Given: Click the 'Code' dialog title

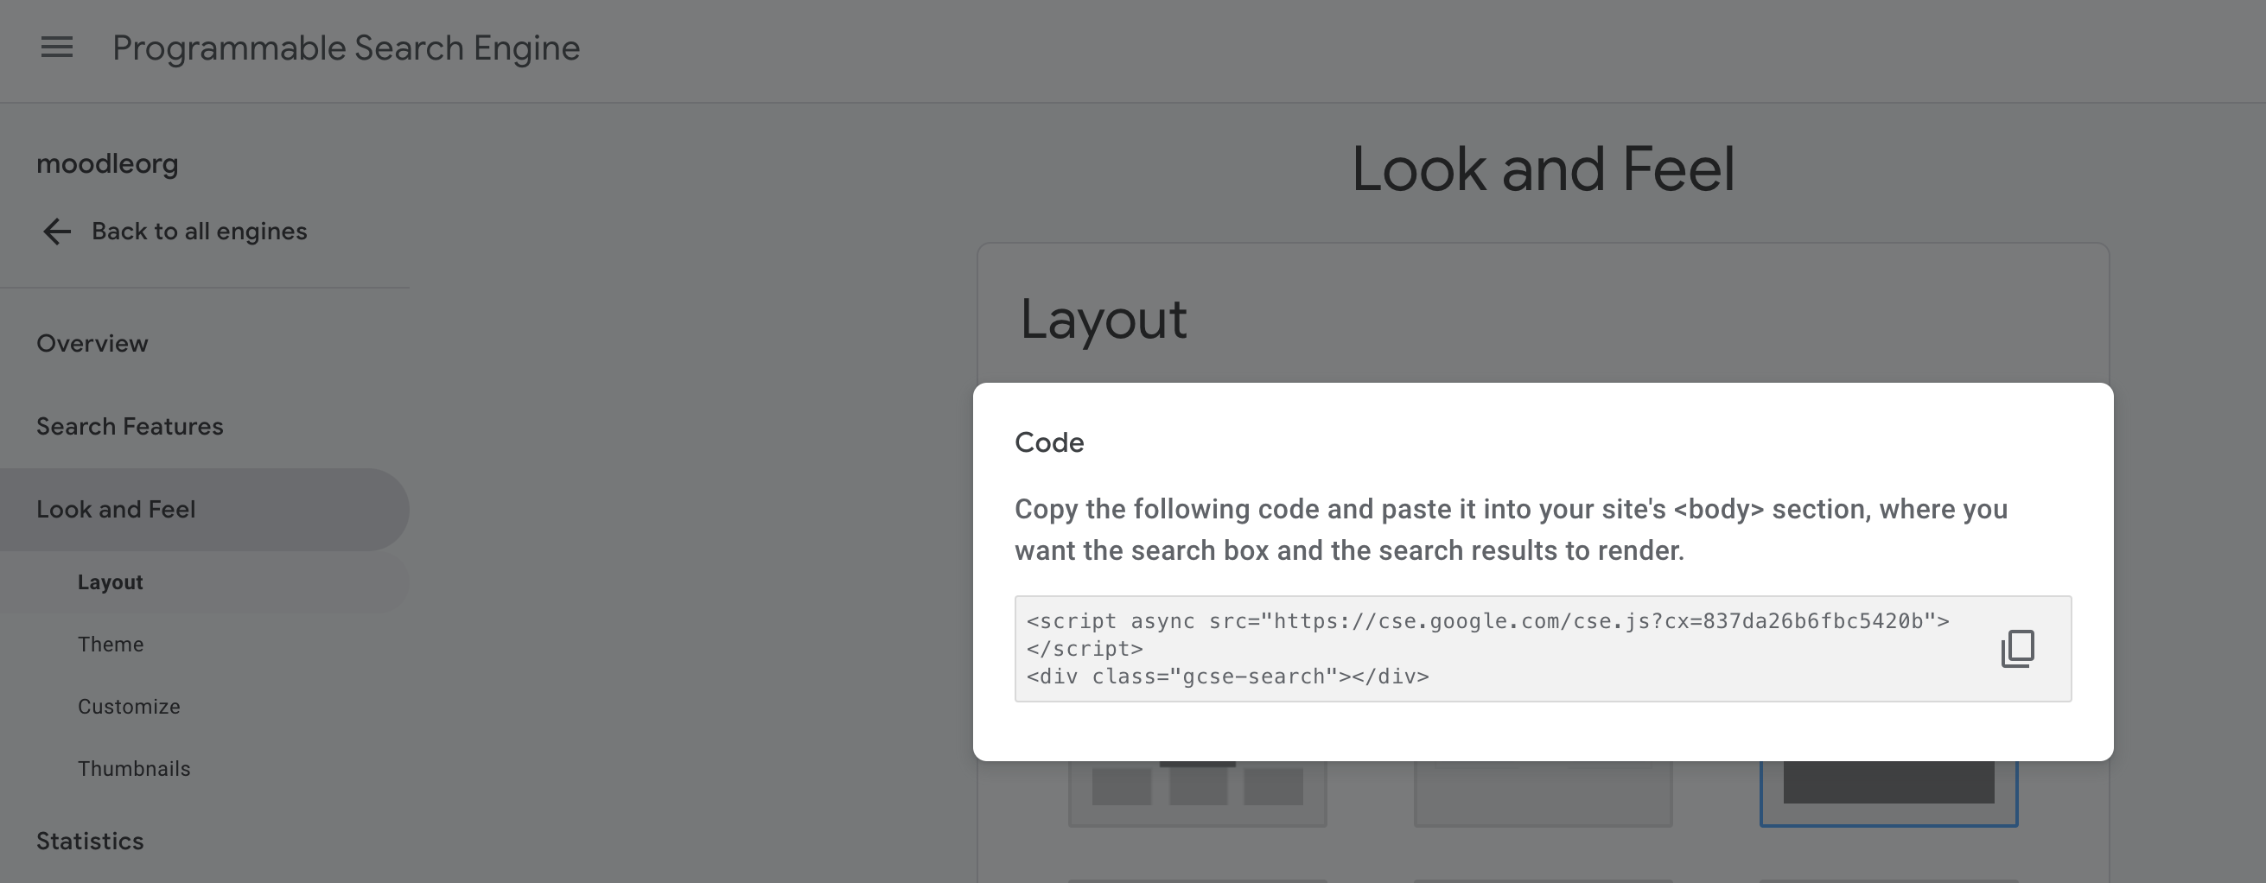Looking at the screenshot, I should [1049, 442].
